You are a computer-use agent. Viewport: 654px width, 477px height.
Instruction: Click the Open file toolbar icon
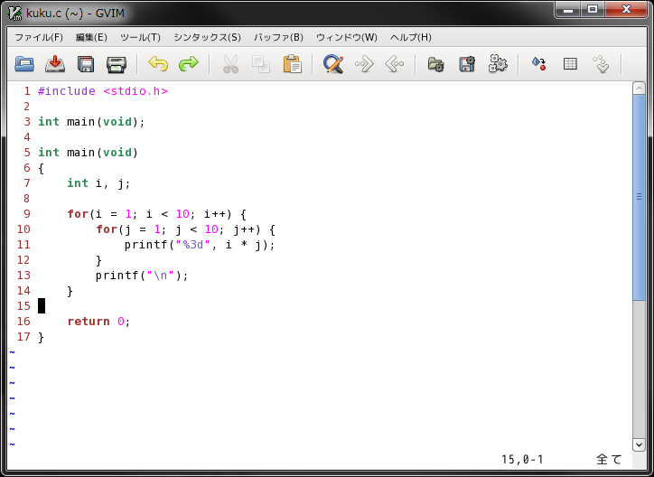click(24, 64)
